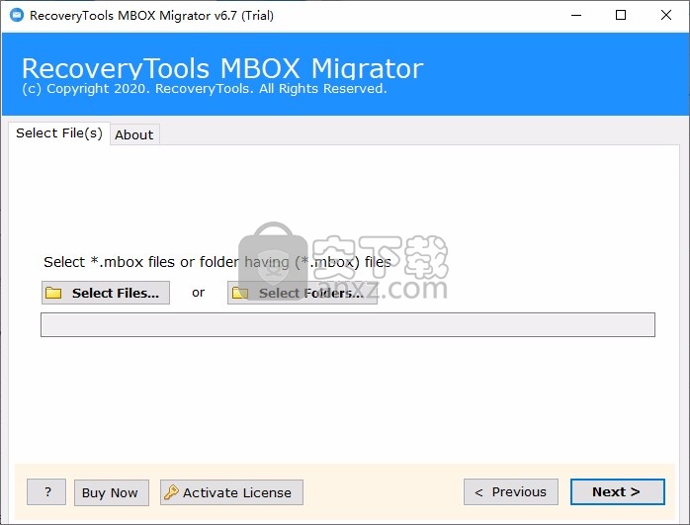Open the Select File(s) tab
The height and width of the screenshot is (525, 690).
tap(59, 132)
